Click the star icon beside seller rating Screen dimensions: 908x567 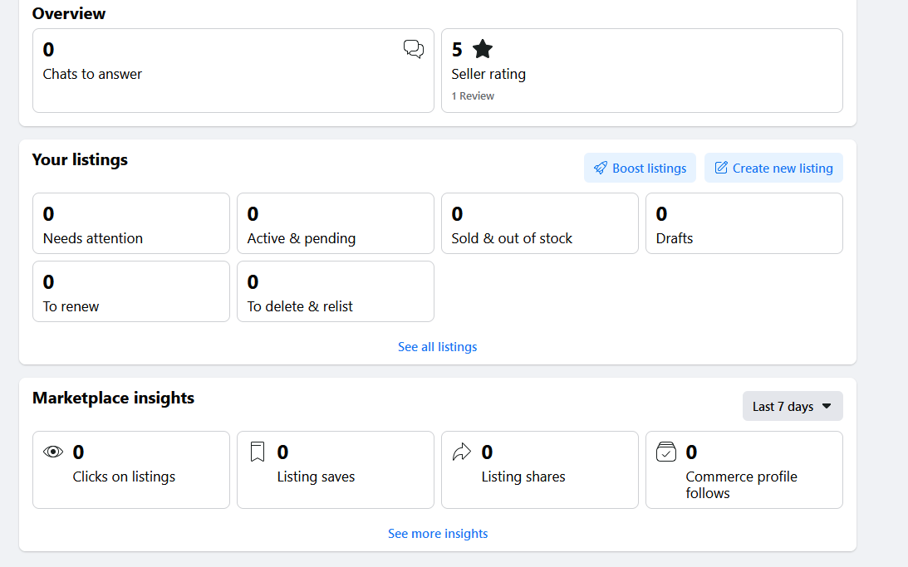coord(483,50)
